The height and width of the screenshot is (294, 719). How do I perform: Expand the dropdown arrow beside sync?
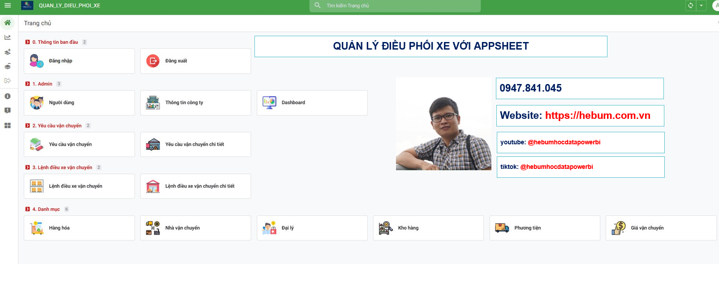[701, 5]
